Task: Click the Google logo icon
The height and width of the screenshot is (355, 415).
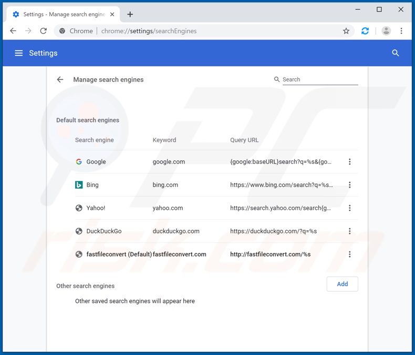Action: click(x=79, y=161)
